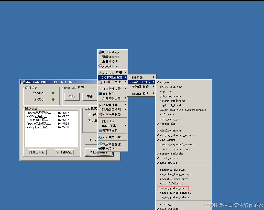264x210 pixels.
Task: Click the 卸载相关服务 icon
Action: coord(100,114)
